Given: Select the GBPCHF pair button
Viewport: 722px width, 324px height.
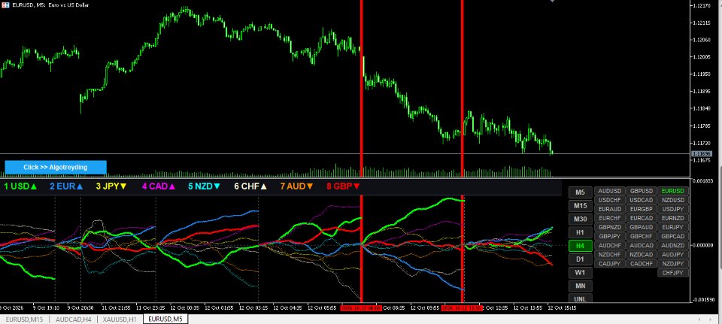Looking at the screenshot, I should [642, 237].
